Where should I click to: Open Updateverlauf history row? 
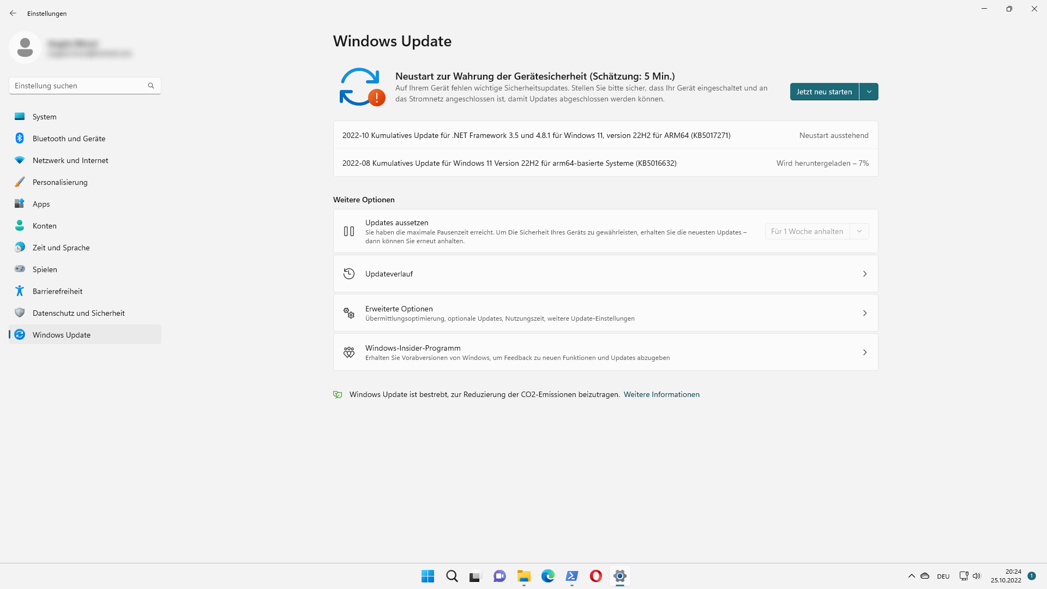click(605, 274)
